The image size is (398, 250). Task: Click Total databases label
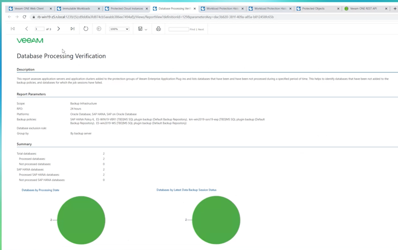click(x=27, y=154)
